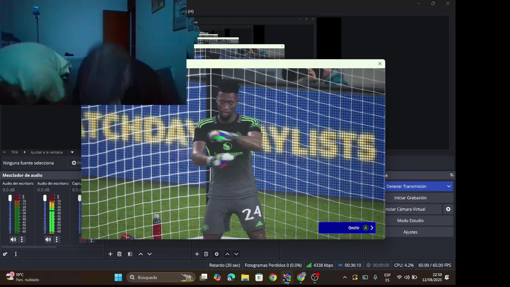
Task: Click 'Detener Transmisión' to stop streaming
Action: (x=414, y=187)
